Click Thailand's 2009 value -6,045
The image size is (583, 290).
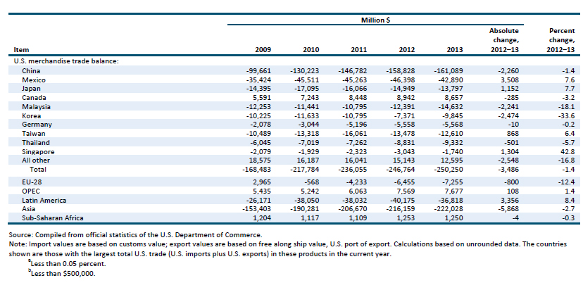(x=261, y=142)
